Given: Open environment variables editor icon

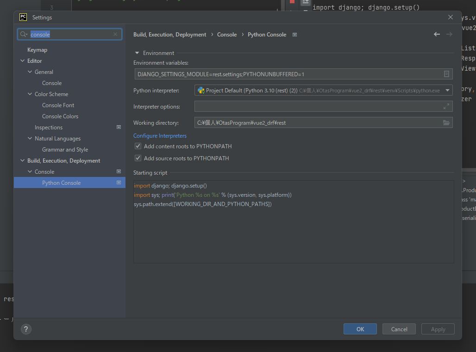Looking at the screenshot, I should tap(446, 74).
